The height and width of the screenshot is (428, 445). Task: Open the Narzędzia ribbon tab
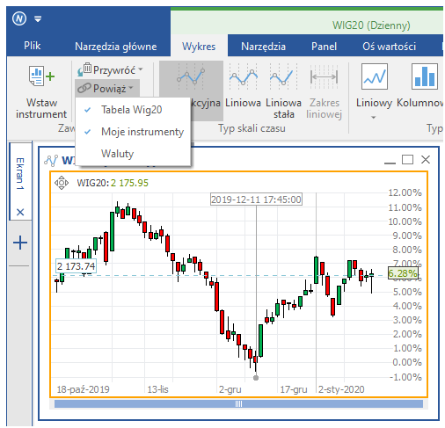pos(263,47)
